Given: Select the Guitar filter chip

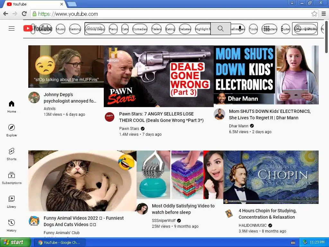Looking at the screenshot, I should (286, 29).
